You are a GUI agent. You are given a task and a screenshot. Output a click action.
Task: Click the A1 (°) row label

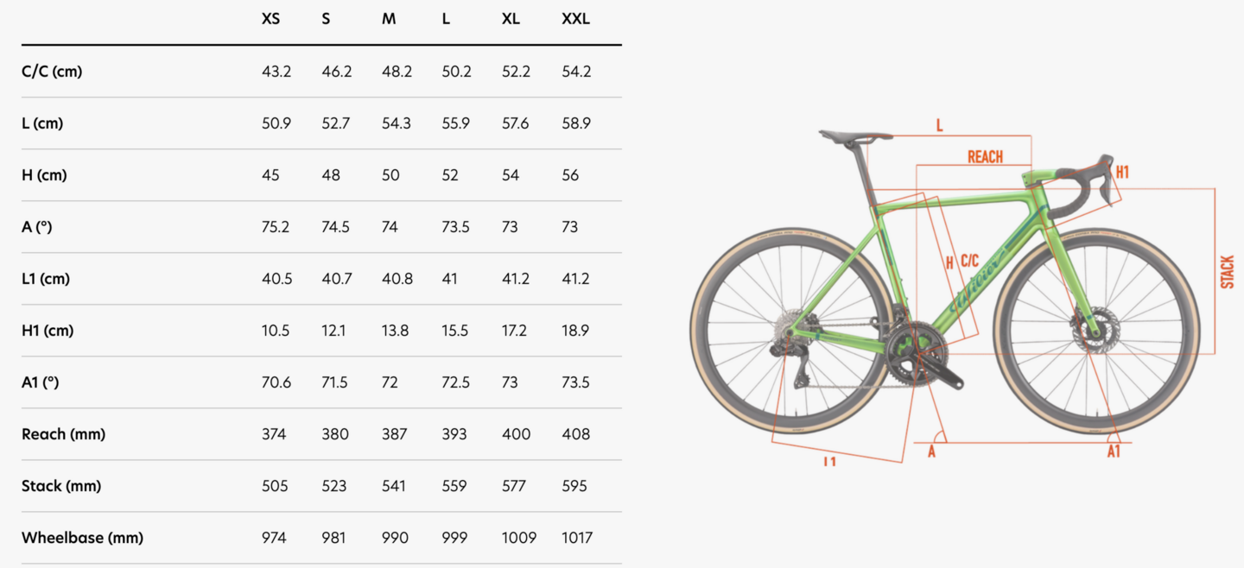pos(40,382)
